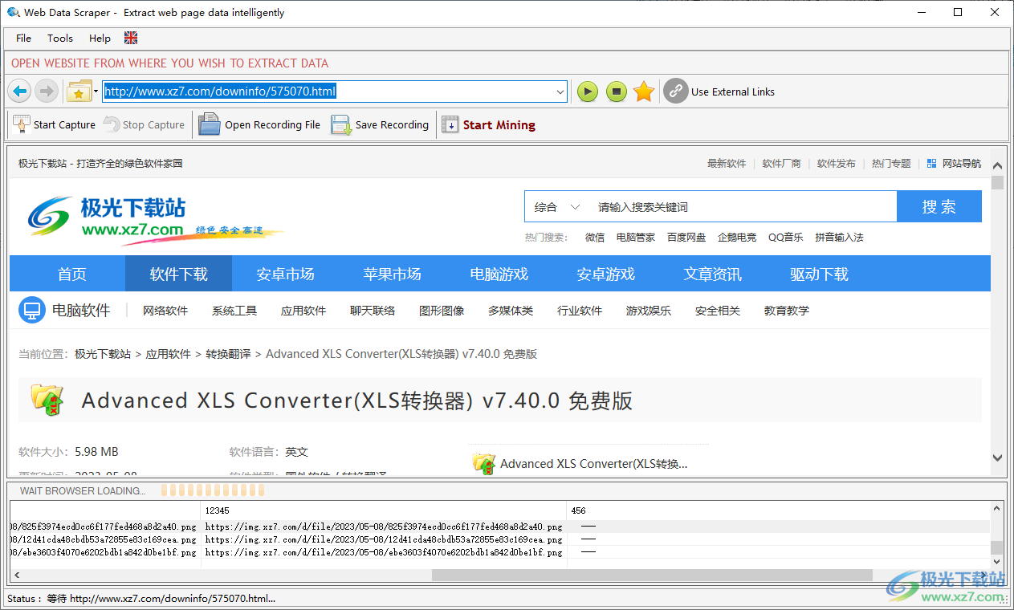Click the 软件厂商 top link
1014x610 pixels.
(x=781, y=163)
